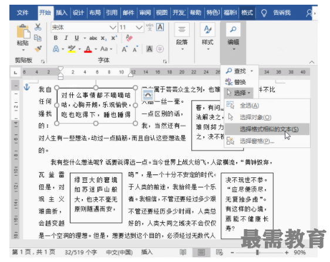Select Print Layout view icon
Image resolution: width=330 pixels, height=262 pixels.
point(201,252)
